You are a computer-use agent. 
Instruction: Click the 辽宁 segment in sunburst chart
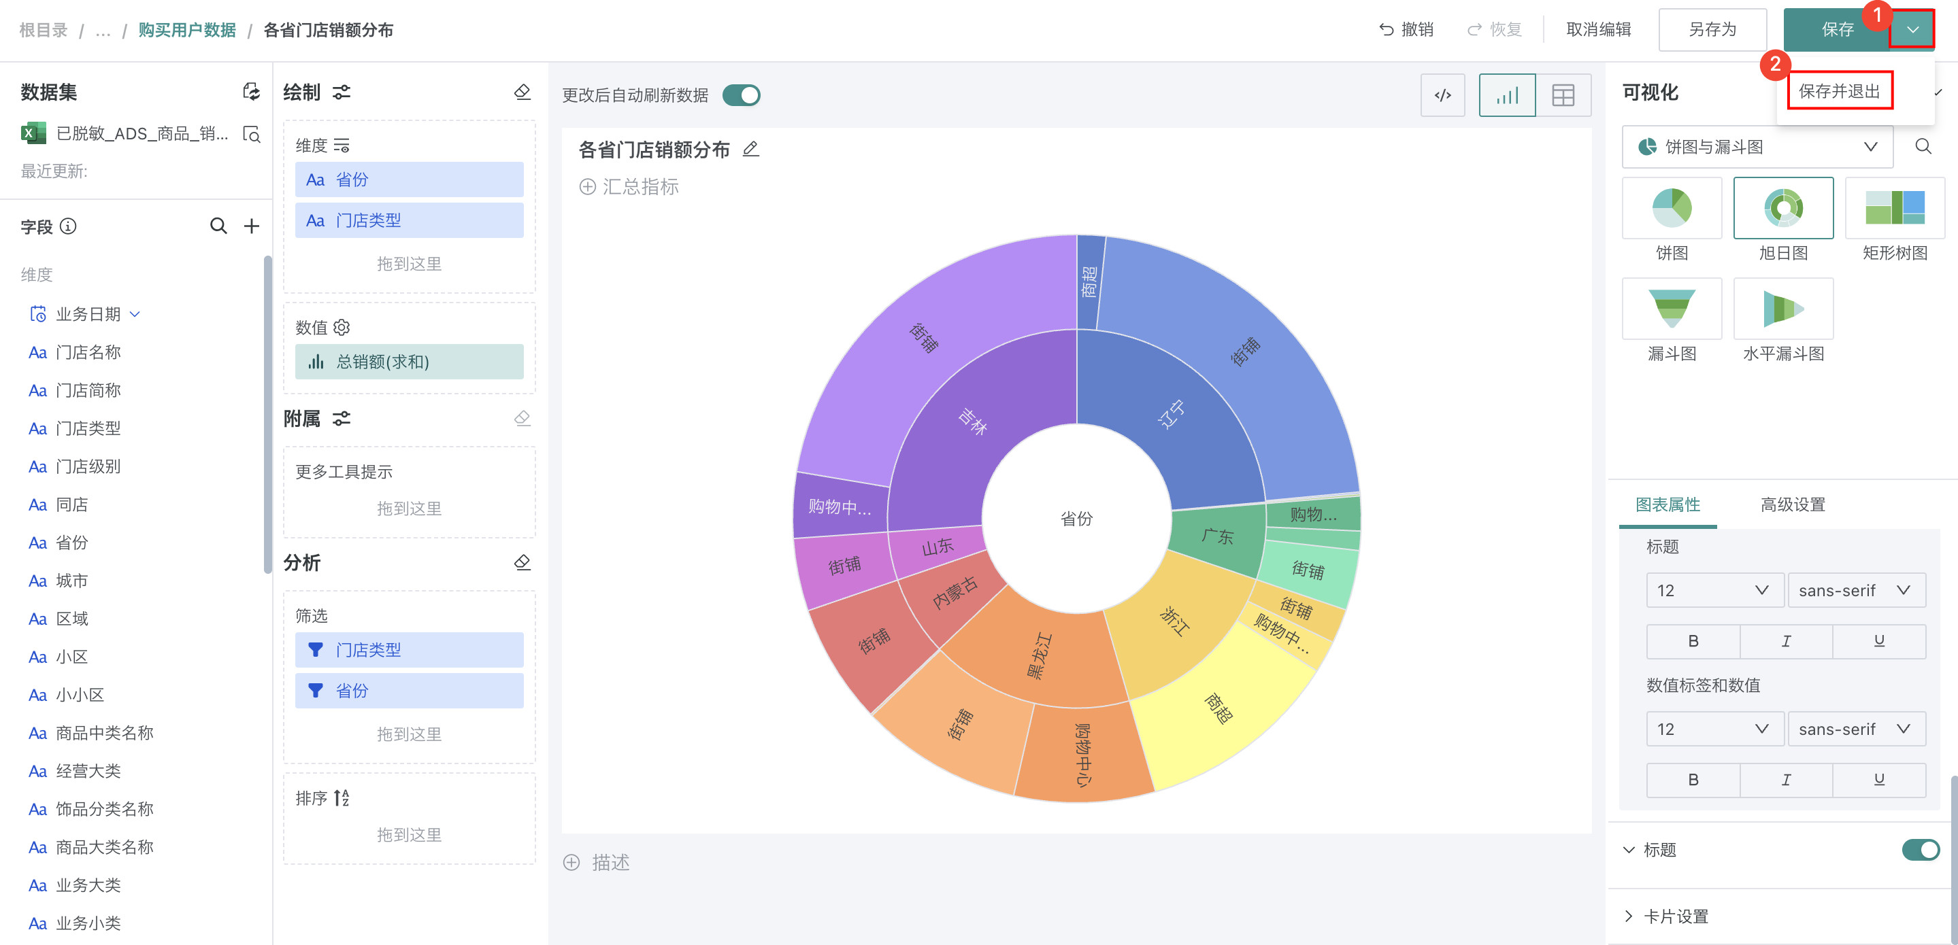[x=1171, y=414]
